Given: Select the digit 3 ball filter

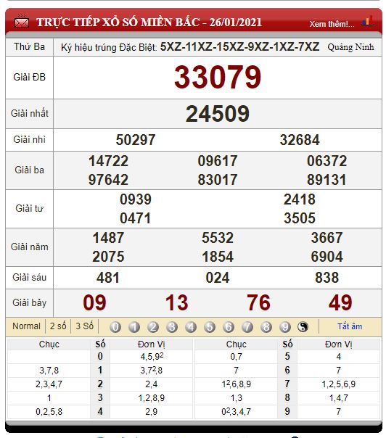Looking at the screenshot, I should pyautogui.click(x=172, y=326).
